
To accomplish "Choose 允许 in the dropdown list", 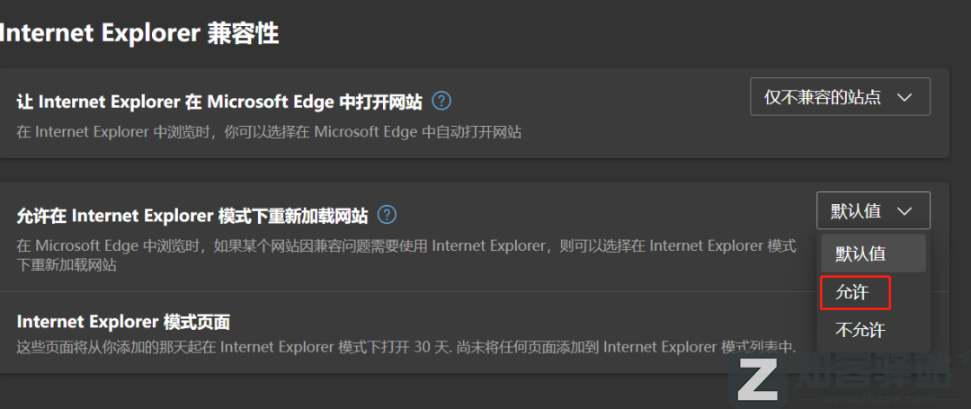I will [853, 292].
